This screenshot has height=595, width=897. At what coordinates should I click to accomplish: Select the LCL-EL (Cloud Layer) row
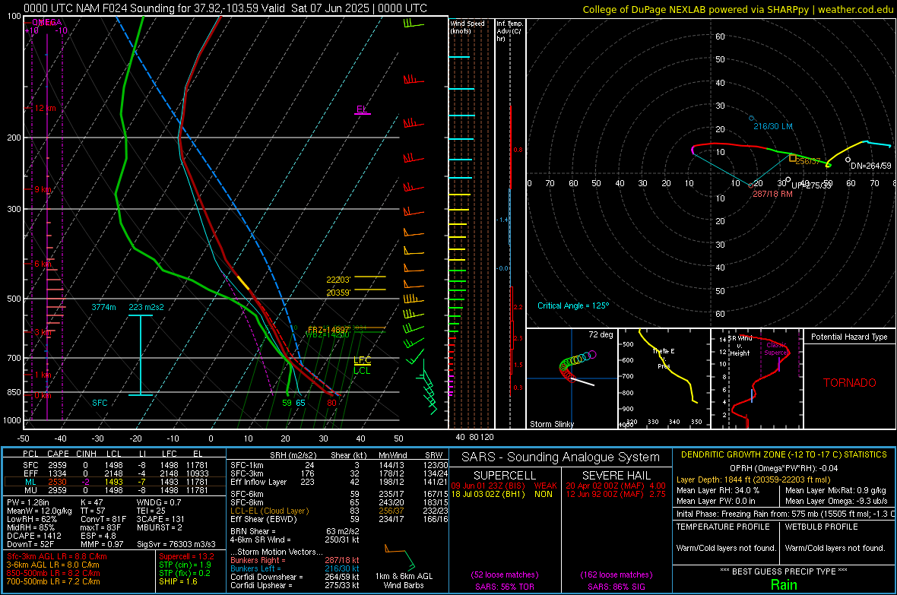tap(339, 511)
